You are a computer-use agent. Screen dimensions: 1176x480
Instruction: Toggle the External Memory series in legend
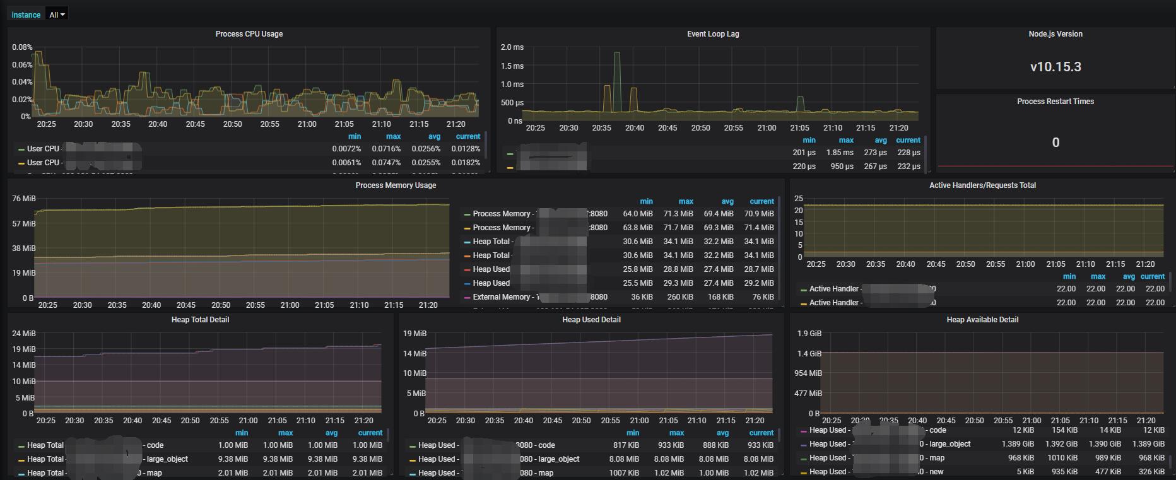click(x=502, y=297)
